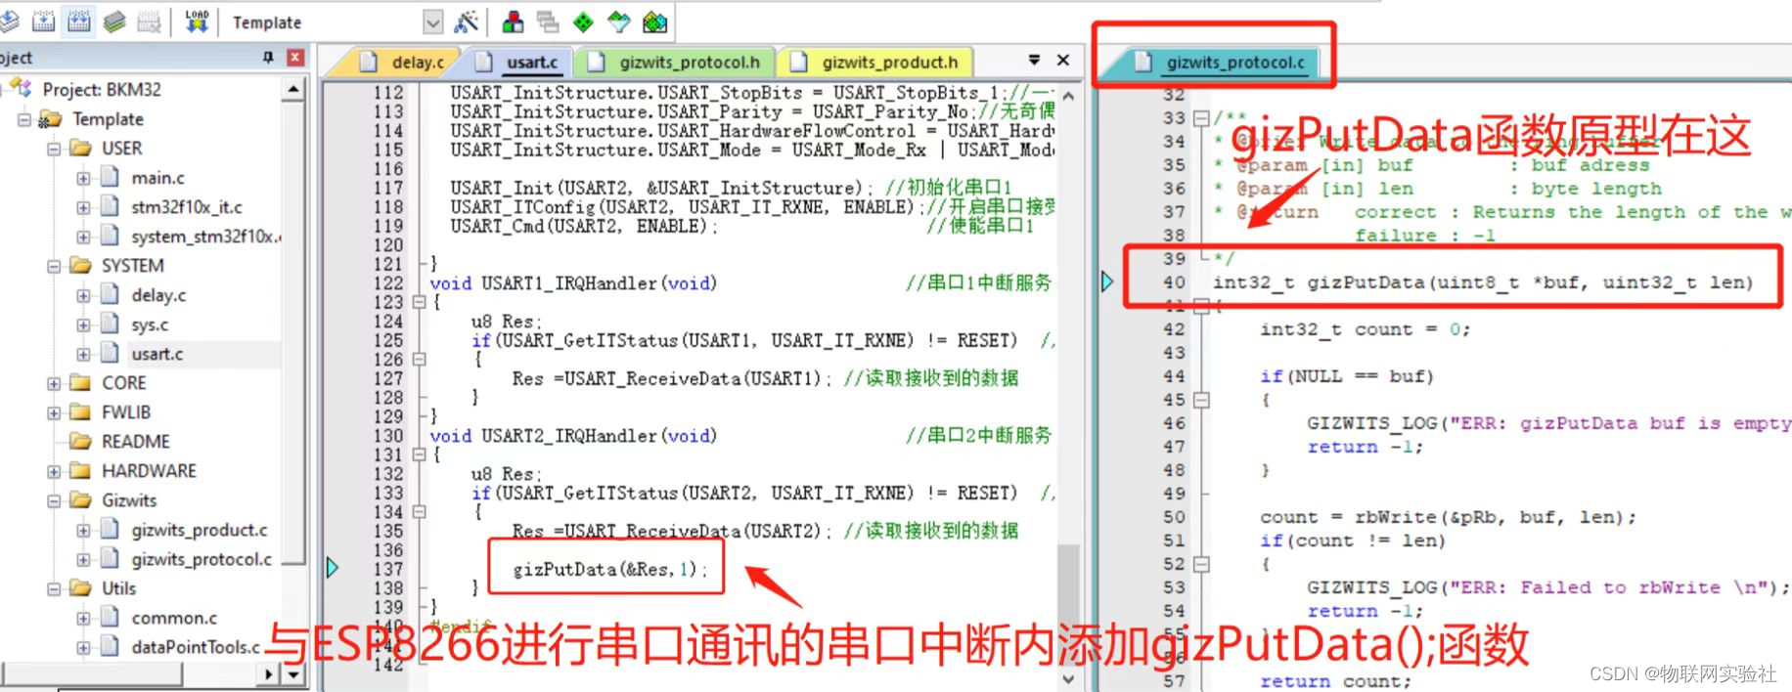Collapse the Utils folder group

point(54,588)
